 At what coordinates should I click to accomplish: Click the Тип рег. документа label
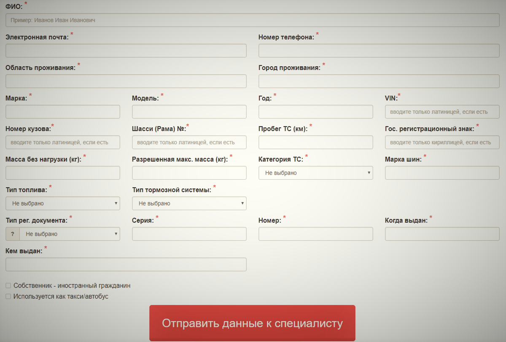pos(36,221)
